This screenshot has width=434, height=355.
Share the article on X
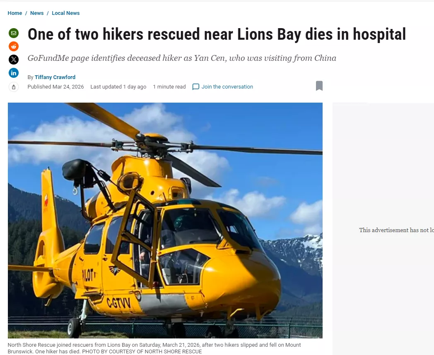(x=14, y=60)
